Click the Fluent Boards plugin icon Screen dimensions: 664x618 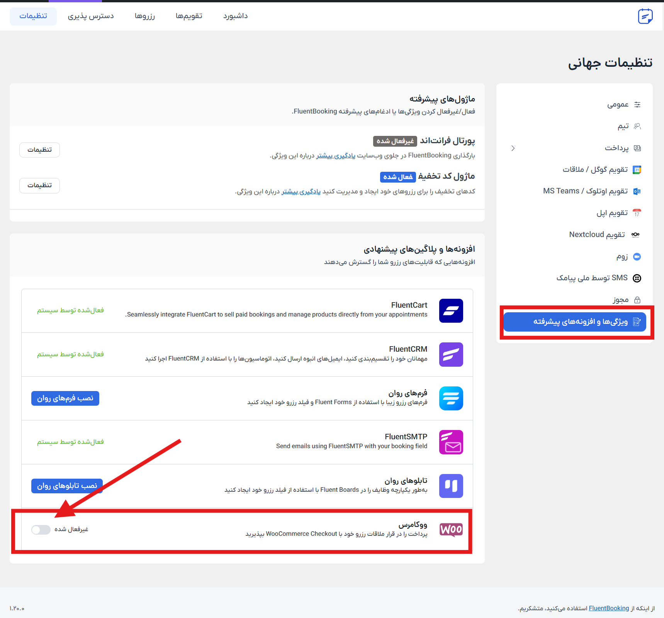(x=451, y=486)
